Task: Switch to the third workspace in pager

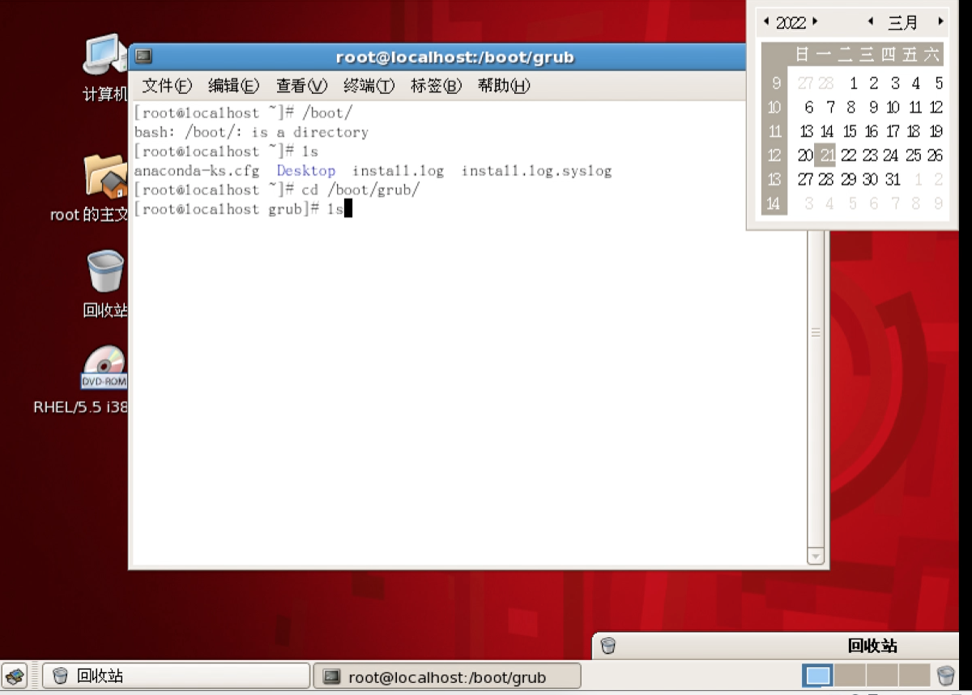Action: (x=882, y=676)
